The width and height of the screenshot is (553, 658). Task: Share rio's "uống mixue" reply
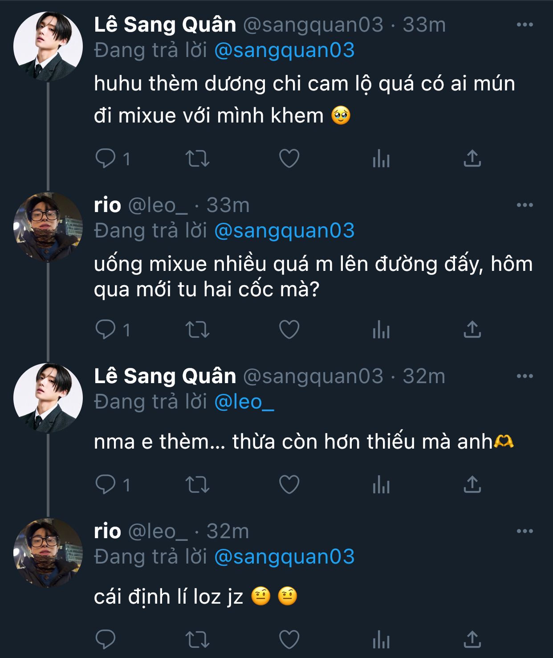point(472,330)
